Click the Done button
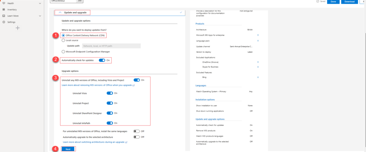The image size is (366, 152). (333, 2)
